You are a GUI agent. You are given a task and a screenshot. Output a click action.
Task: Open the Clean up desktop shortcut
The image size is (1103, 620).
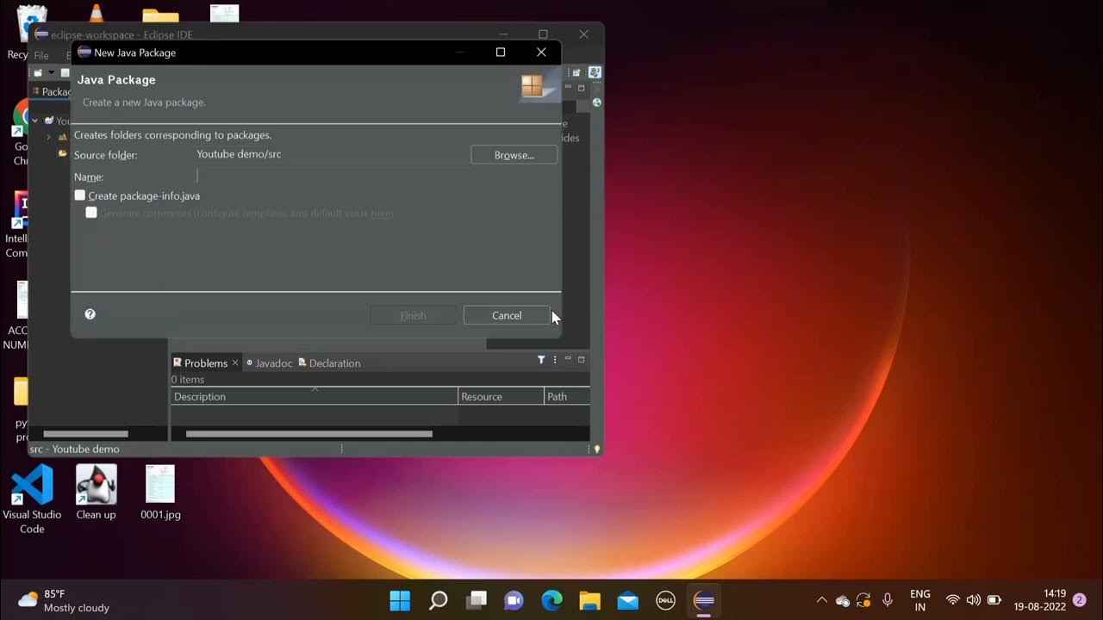tap(96, 493)
